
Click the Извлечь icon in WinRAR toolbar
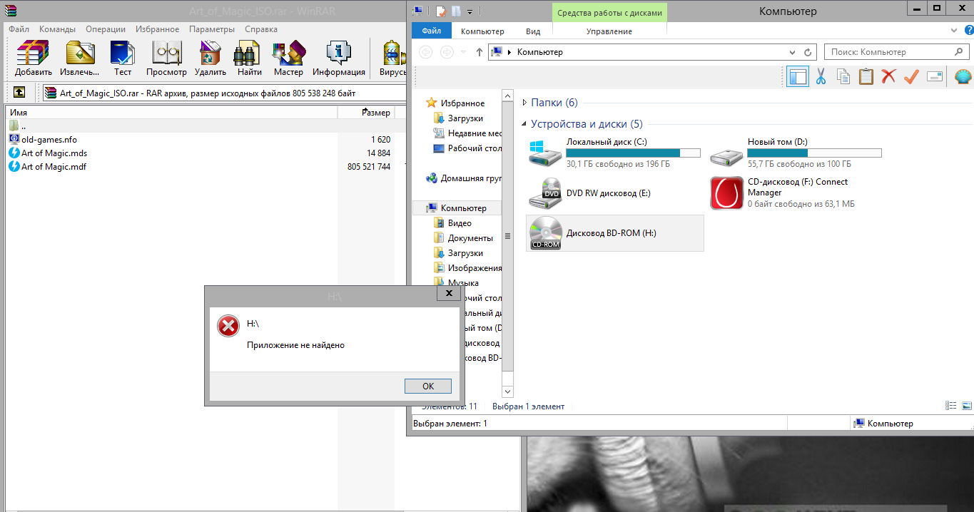pos(80,58)
